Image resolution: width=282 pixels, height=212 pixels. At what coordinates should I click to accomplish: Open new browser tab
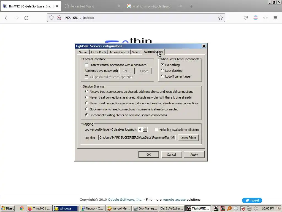tap(191, 6)
